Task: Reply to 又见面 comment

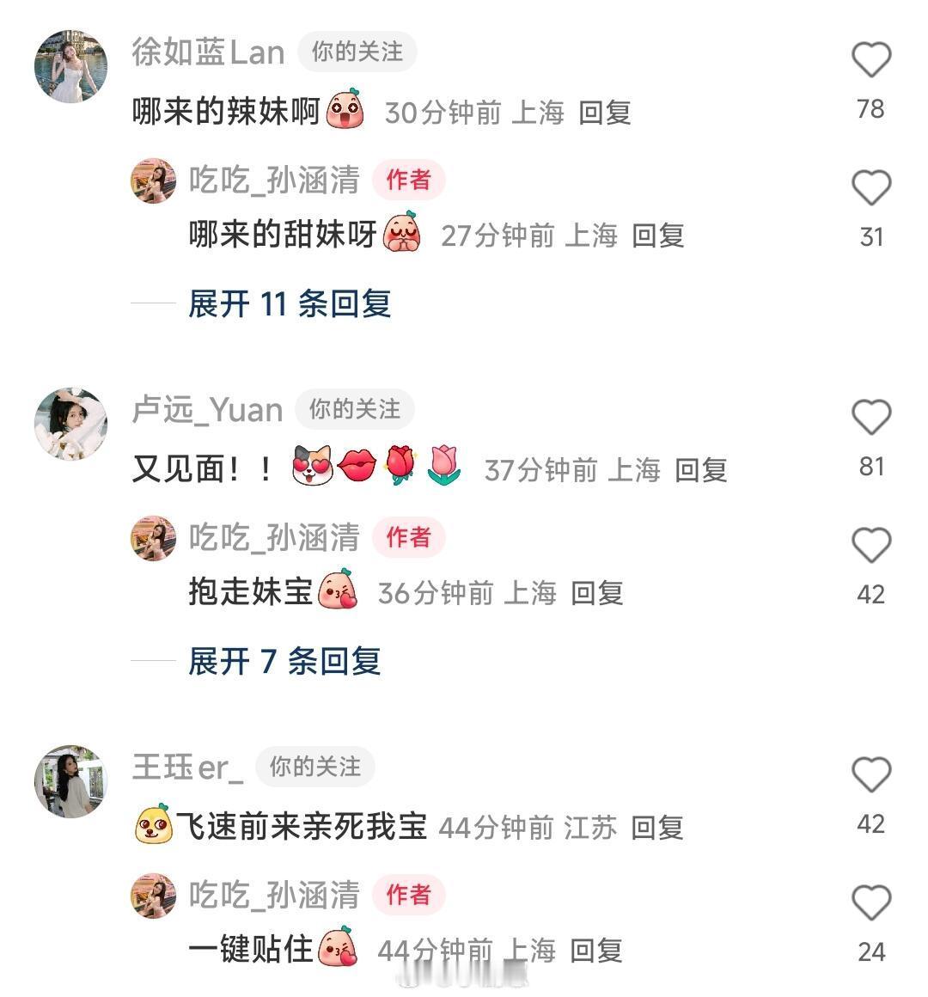Action: pyautogui.click(x=700, y=470)
